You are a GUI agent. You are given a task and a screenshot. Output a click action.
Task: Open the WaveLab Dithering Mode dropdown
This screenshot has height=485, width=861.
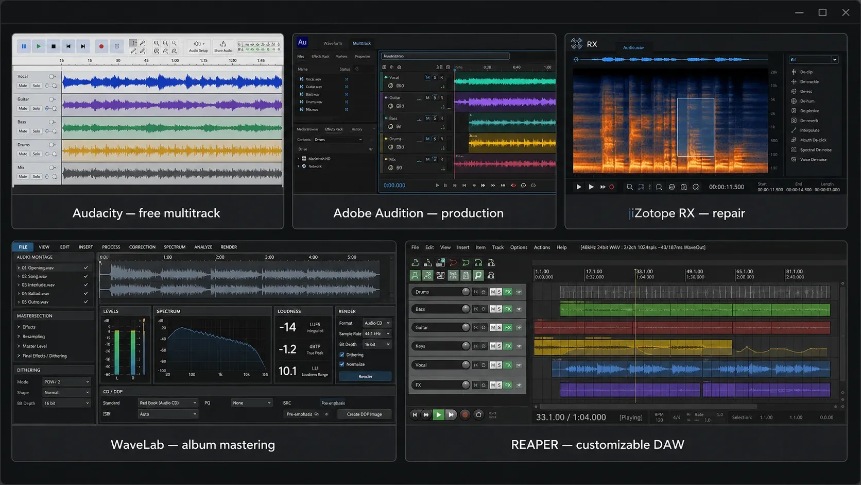pos(67,382)
